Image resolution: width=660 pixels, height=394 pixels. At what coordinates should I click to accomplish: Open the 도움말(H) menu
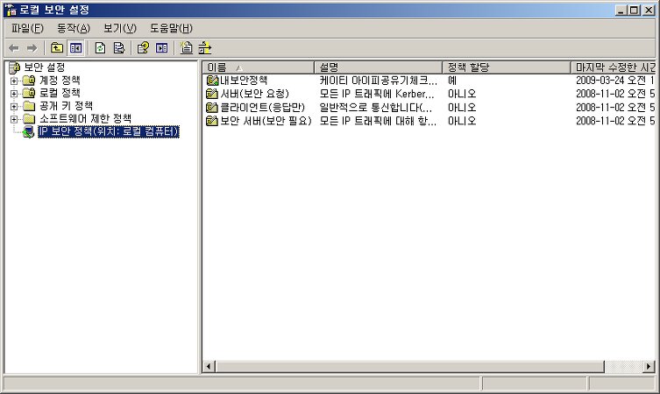point(171,28)
